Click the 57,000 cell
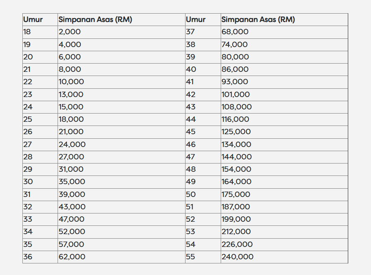Screen dimensions: 371x275 point(121,244)
